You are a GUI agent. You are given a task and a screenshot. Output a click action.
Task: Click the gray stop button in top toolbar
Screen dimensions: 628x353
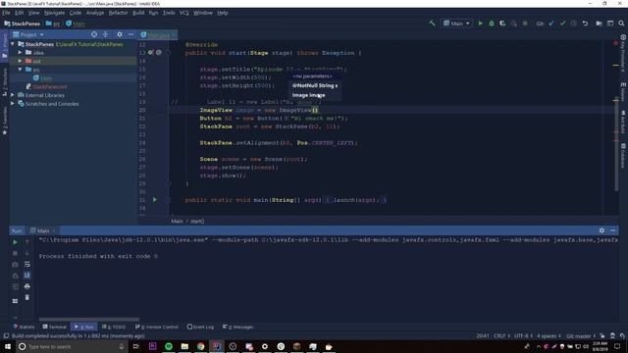click(525, 24)
